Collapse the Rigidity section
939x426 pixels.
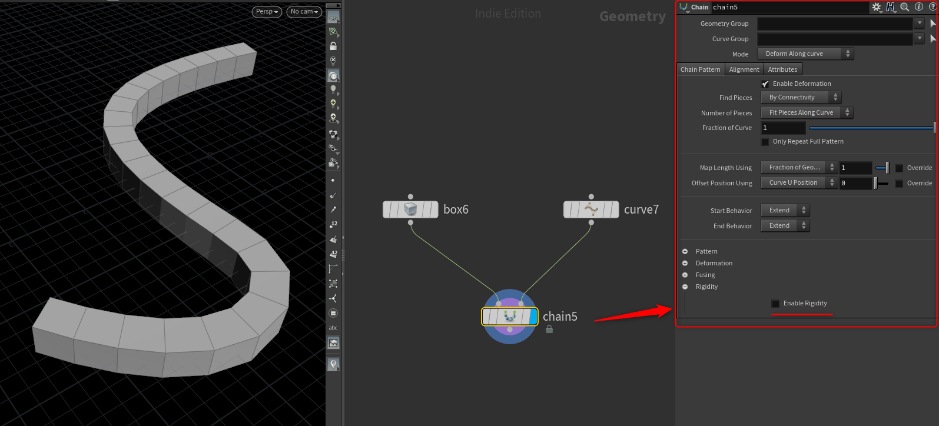[685, 287]
